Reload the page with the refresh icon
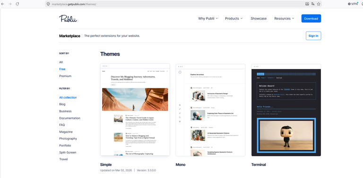Viewport: 363px width, 178px height. tap(17, 4)
